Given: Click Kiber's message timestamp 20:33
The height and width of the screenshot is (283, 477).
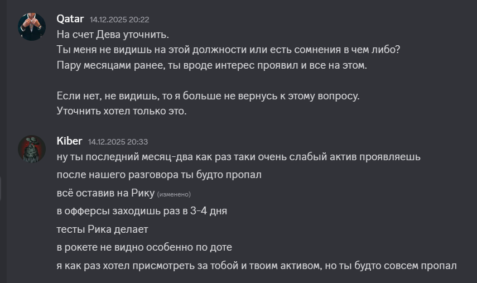Looking at the screenshot, I should pos(118,142).
